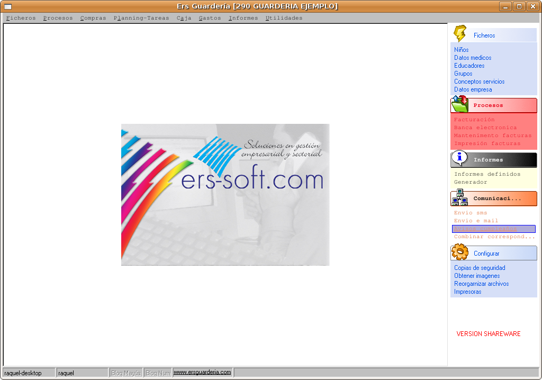Open Niños in the Ficheros panel
542x380 pixels.
point(461,50)
